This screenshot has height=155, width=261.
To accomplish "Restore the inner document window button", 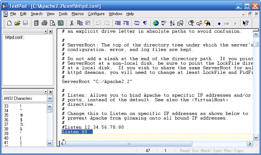I will 250,14.
